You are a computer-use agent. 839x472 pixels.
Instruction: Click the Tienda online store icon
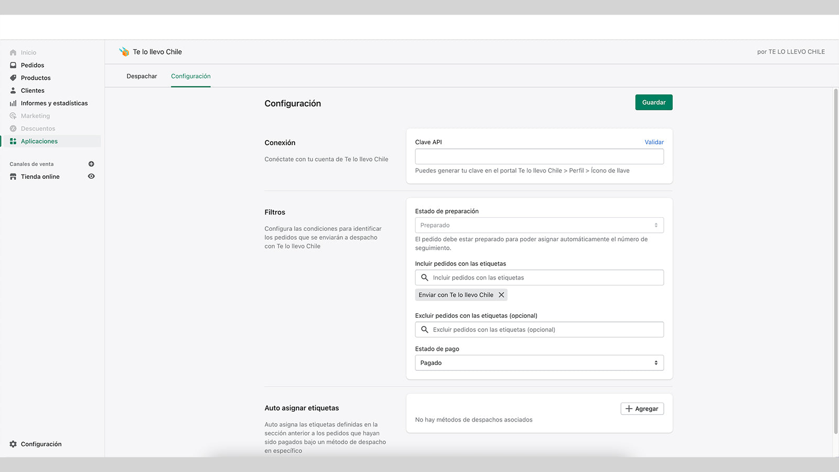[x=13, y=177]
